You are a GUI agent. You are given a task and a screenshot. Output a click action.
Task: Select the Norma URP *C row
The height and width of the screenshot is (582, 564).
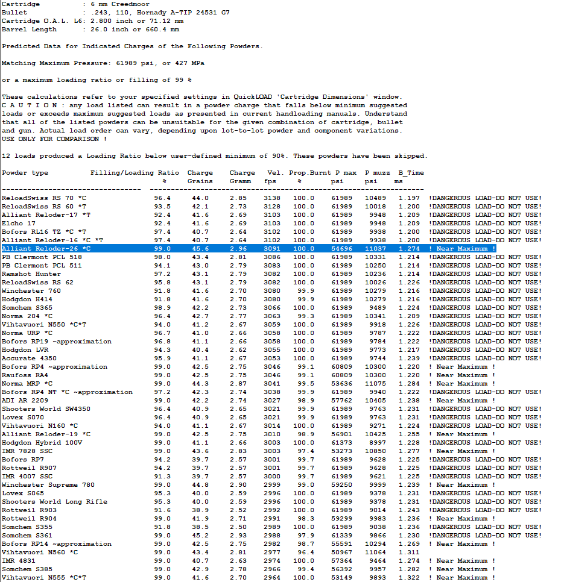(271, 333)
